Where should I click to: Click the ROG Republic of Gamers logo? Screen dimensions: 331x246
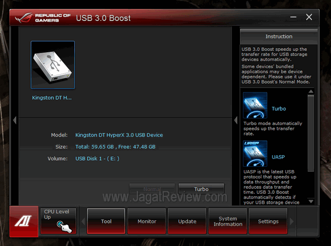[43, 18]
